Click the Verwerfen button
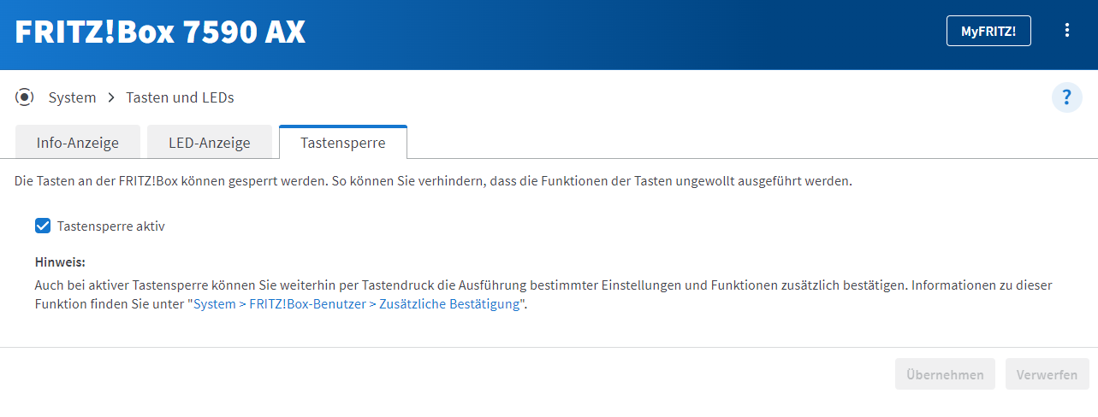Viewport: 1098px width, 417px height. tap(1048, 374)
